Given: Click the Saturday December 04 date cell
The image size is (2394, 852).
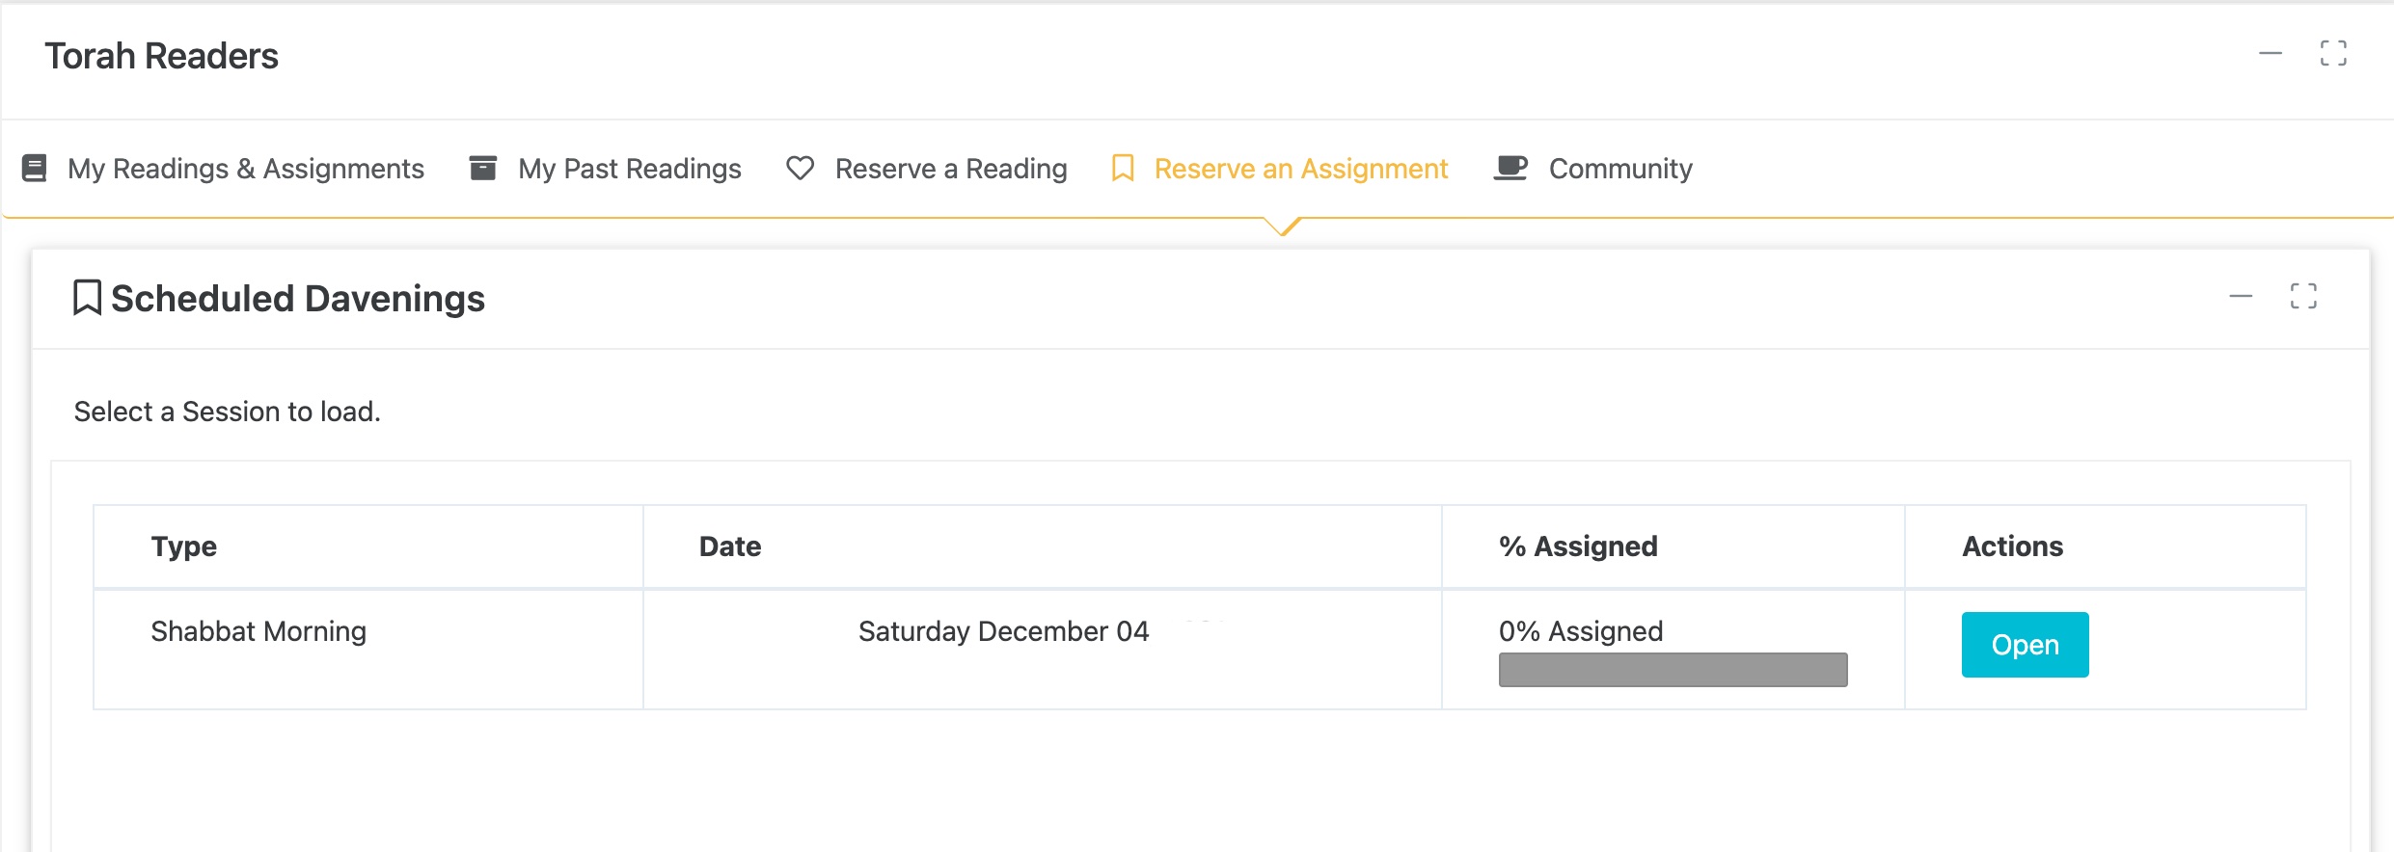Looking at the screenshot, I should (1003, 631).
